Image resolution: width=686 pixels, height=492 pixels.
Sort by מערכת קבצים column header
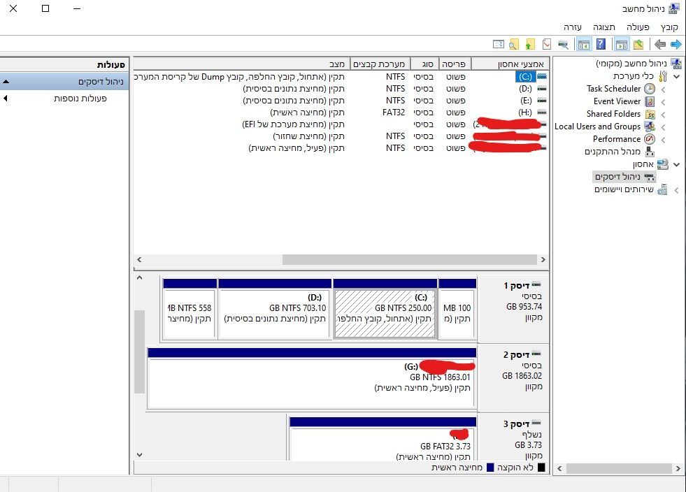coord(380,64)
